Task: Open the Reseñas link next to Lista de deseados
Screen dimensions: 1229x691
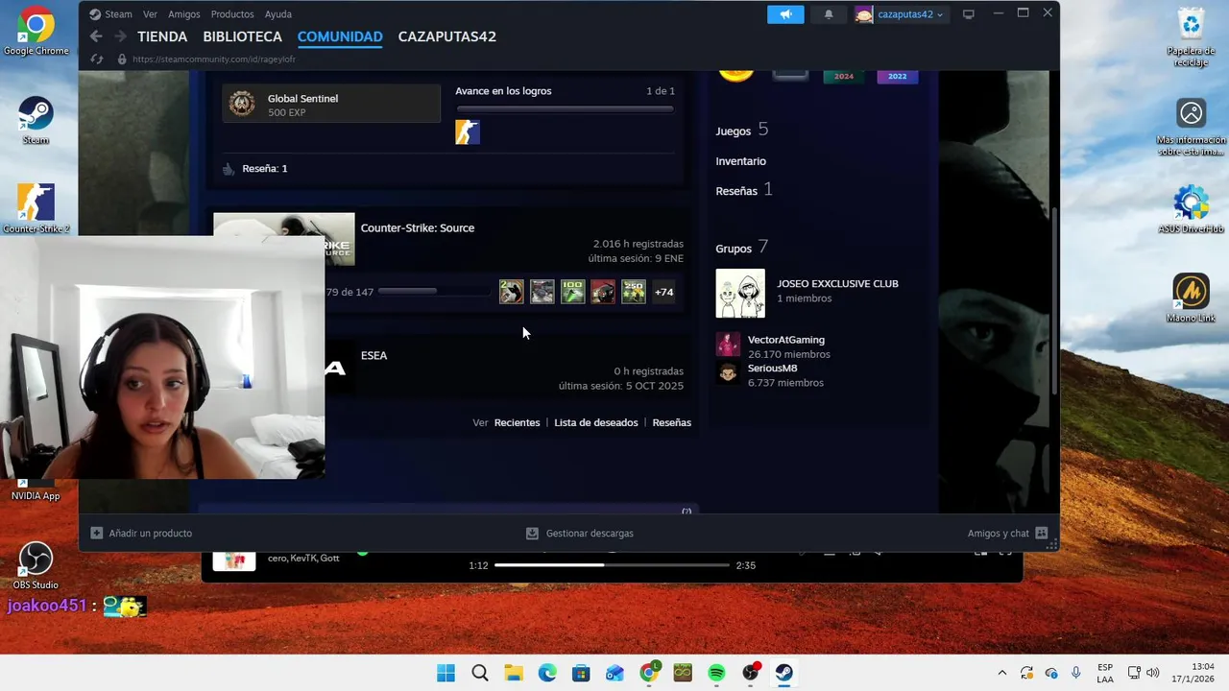Action: point(672,422)
